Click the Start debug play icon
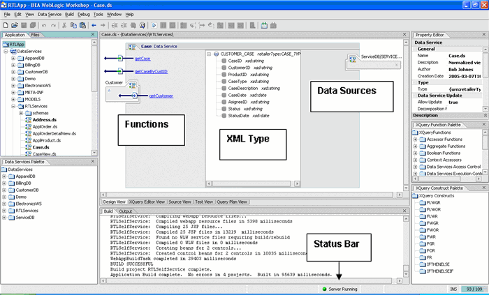 (x=154, y=26)
